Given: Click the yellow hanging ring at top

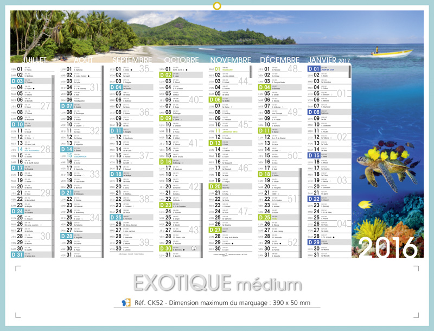Looking at the screenshot, I should coord(217,7).
